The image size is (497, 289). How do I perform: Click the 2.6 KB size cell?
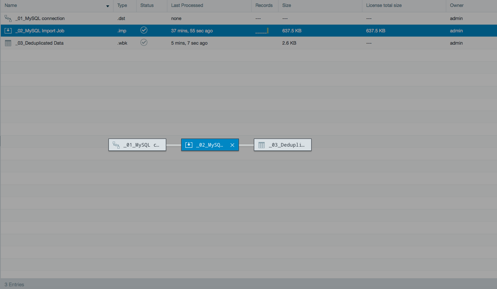(x=289, y=43)
